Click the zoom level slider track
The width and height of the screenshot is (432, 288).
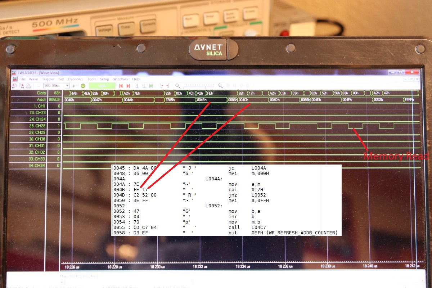coord(199,86)
